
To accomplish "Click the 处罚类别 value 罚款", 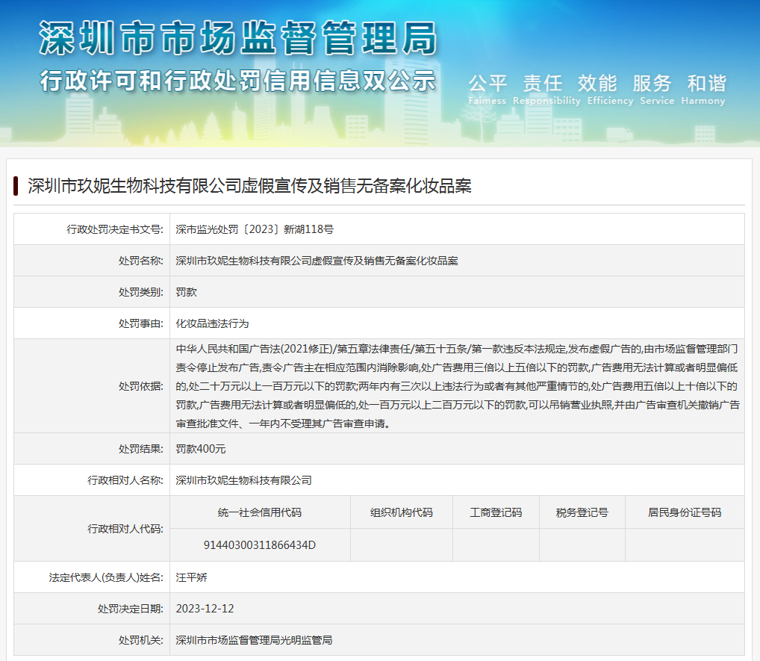I will click(186, 292).
